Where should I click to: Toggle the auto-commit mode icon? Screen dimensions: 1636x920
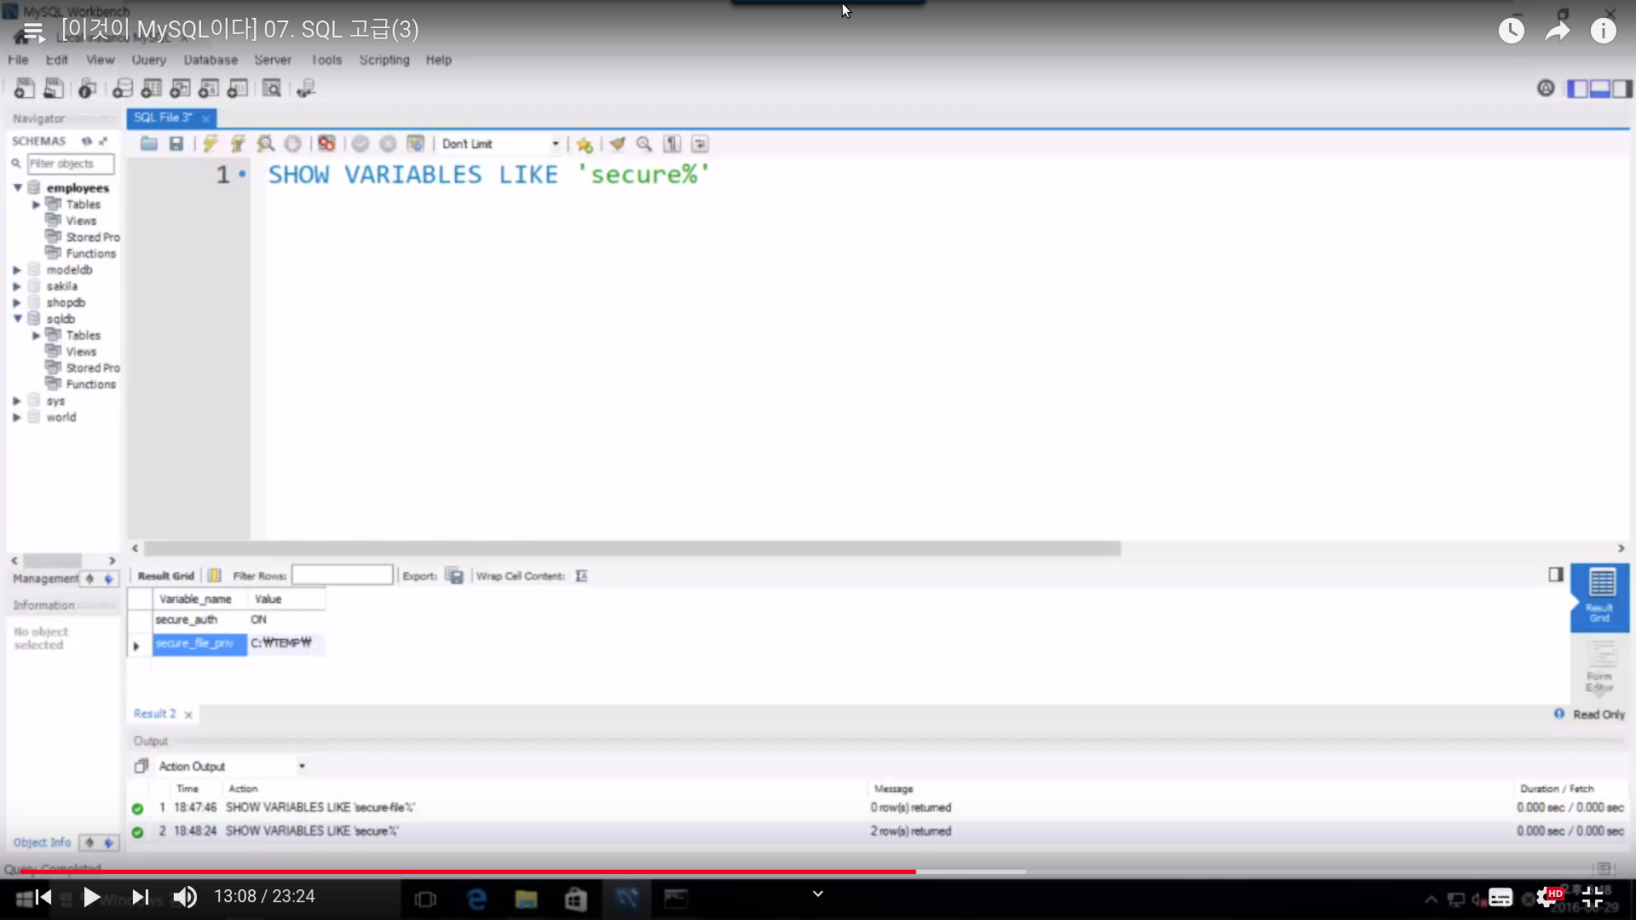coord(415,144)
